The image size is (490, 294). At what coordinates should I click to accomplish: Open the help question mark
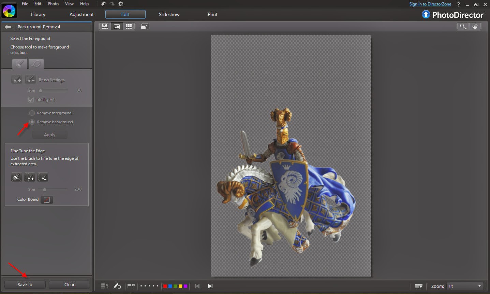(458, 4)
